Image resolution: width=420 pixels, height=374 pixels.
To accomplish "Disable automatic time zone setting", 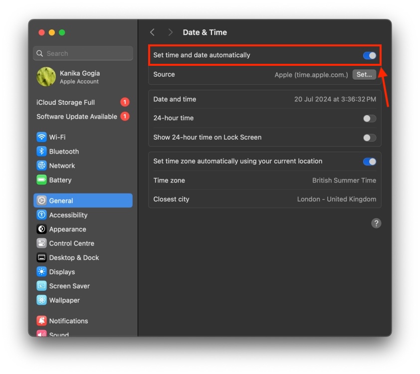I will tap(369, 161).
